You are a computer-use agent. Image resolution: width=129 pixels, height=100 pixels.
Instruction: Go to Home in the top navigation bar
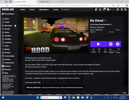(x=23, y=9)
